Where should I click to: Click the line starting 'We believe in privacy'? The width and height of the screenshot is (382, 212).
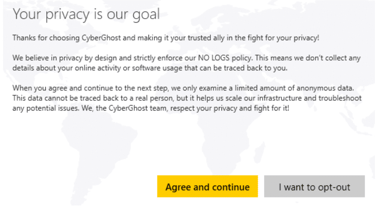(x=186, y=58)
